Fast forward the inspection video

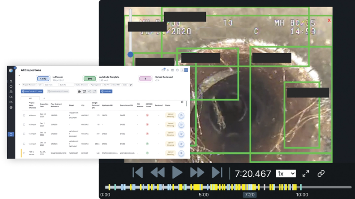[x=197, y=172]
